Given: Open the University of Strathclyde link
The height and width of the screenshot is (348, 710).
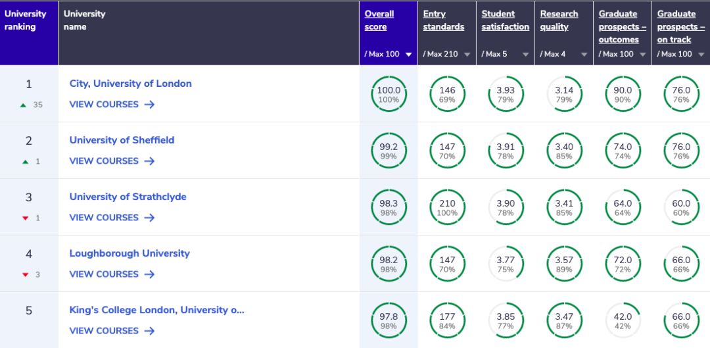Looking at the screenshot, I should click(128, 197).
